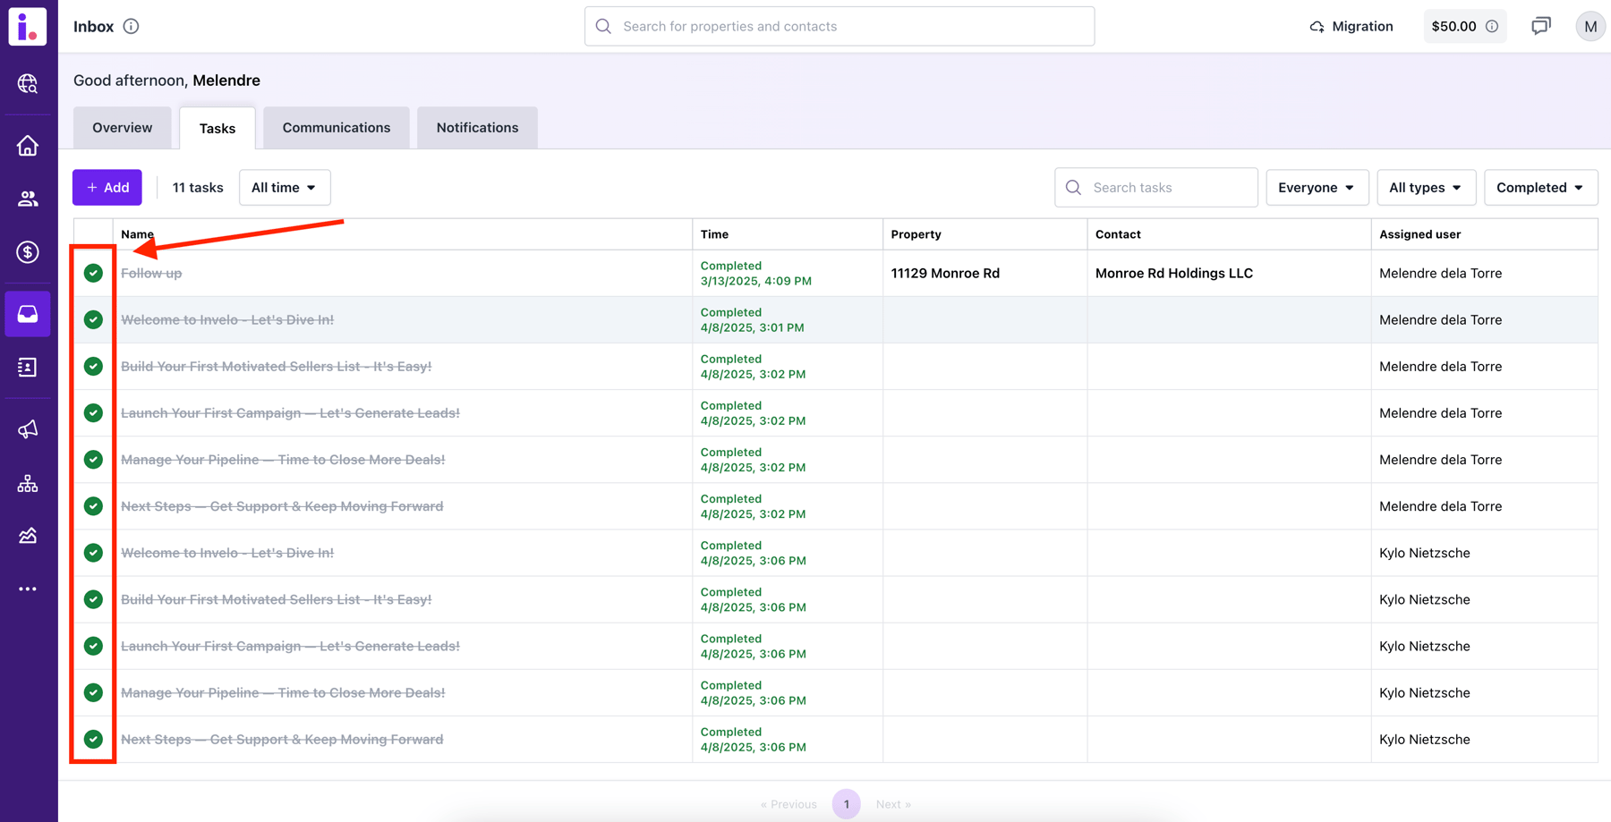Open the contact list sidebar icon
Image resolution: width=1611 pixels, height=822 pixels.
point(28,368)
